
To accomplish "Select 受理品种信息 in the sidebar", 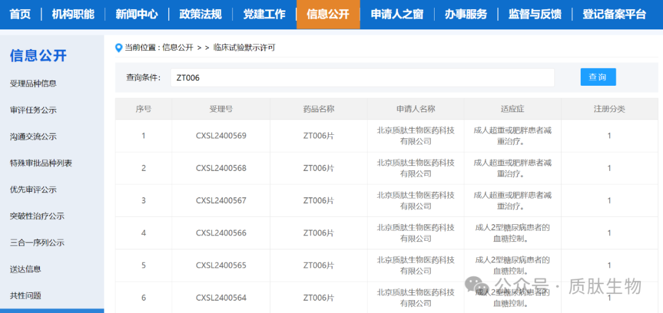I will coord(33,84).
